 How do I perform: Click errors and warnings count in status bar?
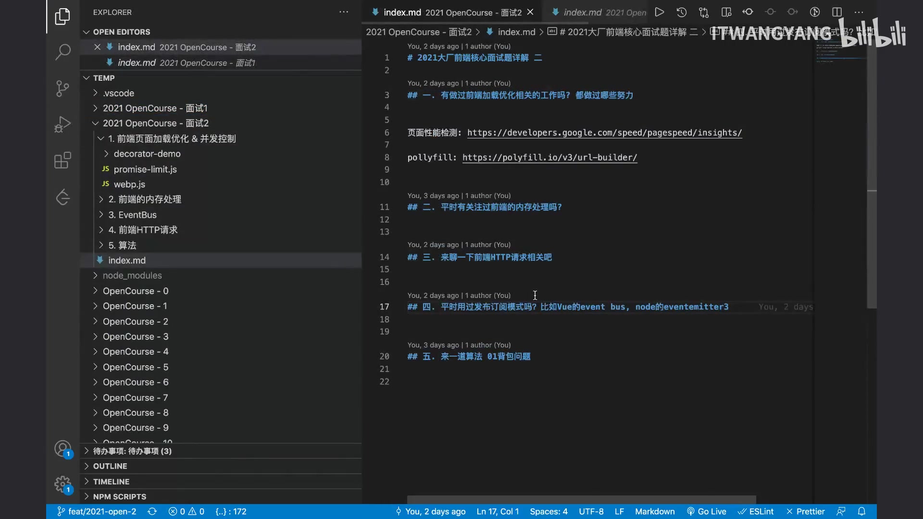187,511
